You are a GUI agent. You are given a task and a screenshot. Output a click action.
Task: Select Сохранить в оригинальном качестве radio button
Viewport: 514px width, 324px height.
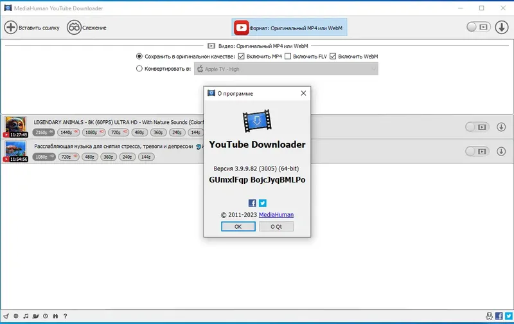[x=139, y=57]
